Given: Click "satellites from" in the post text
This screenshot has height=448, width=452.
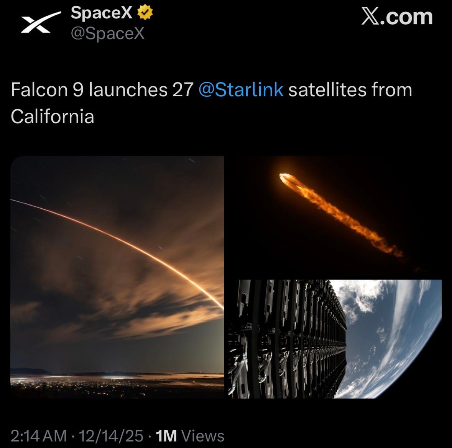Looking at the screenshot, I should coord(350,90).
